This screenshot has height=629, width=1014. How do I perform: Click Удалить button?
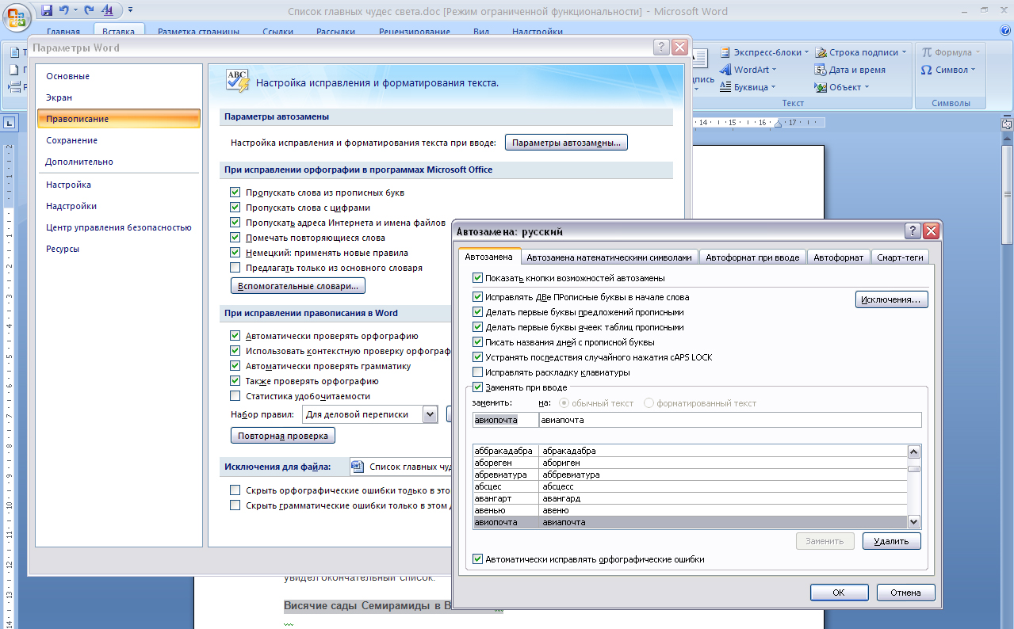891,541
